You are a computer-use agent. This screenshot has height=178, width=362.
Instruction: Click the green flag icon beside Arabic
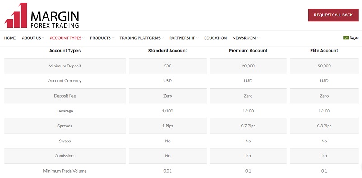pyautogui.click(x=346, y=37)
